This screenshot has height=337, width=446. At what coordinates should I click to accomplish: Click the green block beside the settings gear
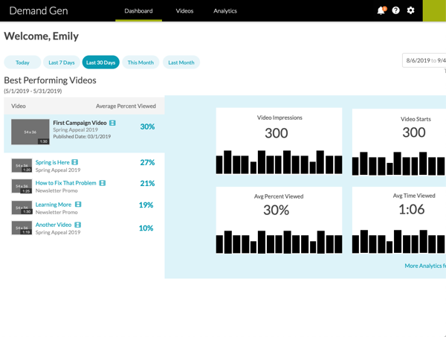click(434, 11)
